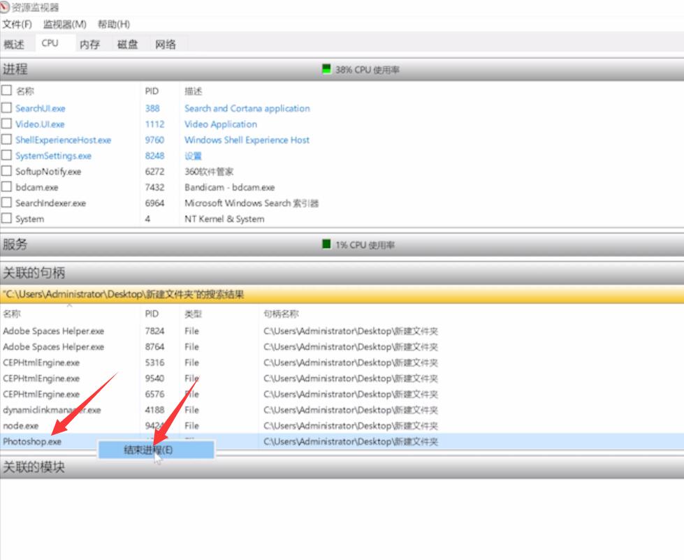The height and width of the screenshot is (560, 684).
Task: Click PID 4188 in the handles list
Action: 155,410
